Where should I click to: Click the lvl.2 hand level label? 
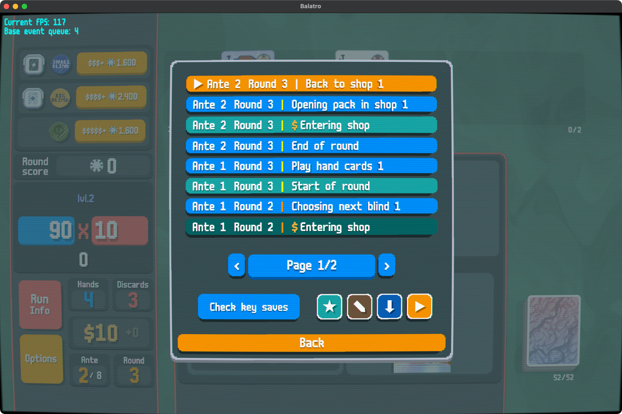(x=86, y=199)
